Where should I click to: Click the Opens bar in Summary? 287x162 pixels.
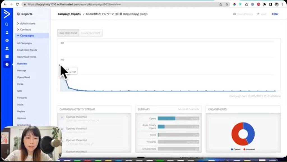[166, 118]
